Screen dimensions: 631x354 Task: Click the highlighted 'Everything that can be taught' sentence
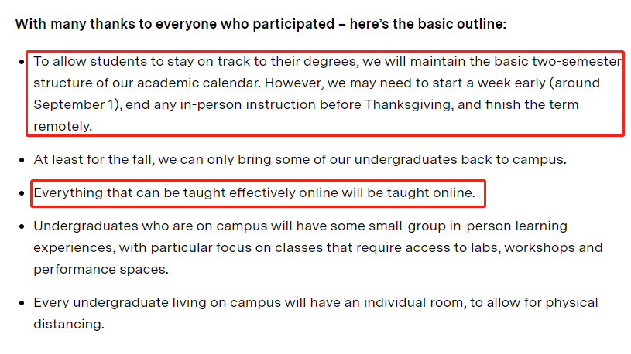(254, 193)
